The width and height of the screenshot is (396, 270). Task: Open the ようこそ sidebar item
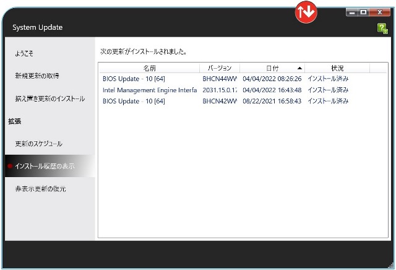click(24, 53)
